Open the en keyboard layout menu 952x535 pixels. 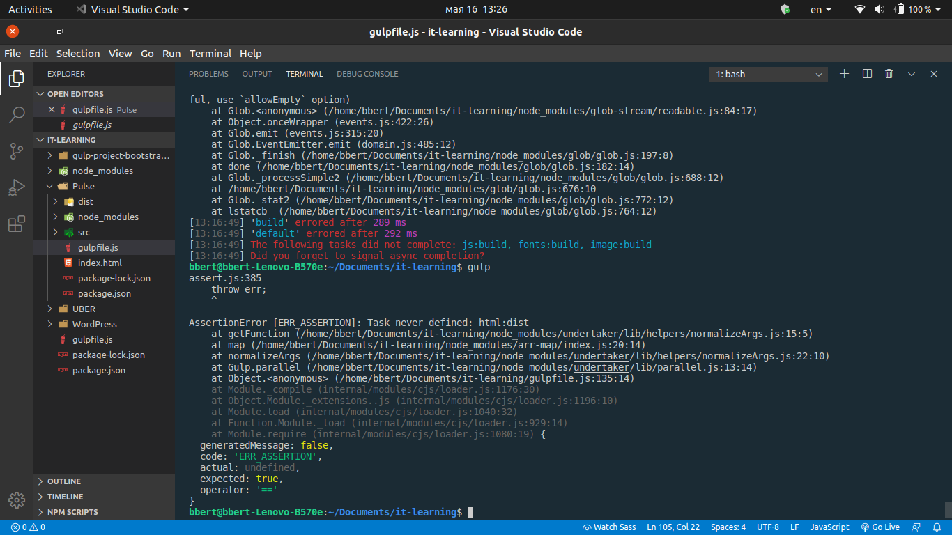(x=821, y=9)
